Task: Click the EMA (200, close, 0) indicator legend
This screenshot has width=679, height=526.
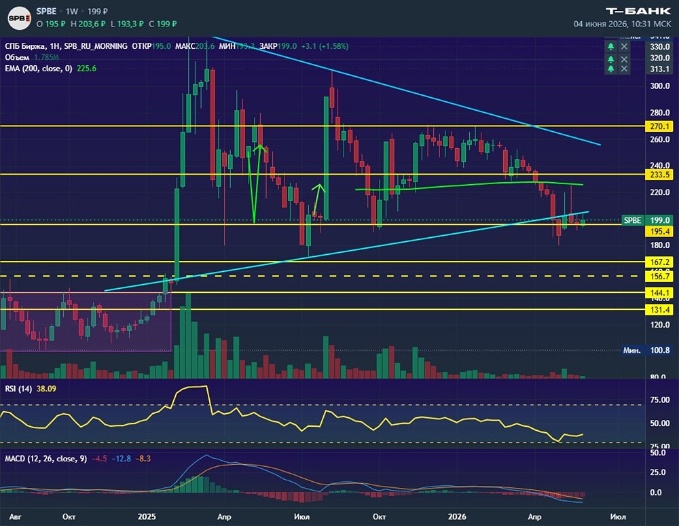Action: click(39, 69)
